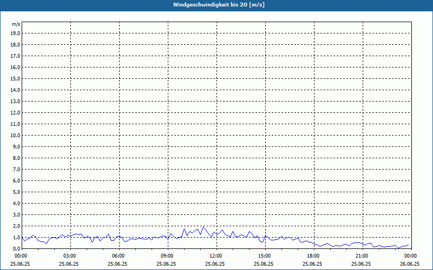Click the 5,0 y-axis label

[16, 192]
